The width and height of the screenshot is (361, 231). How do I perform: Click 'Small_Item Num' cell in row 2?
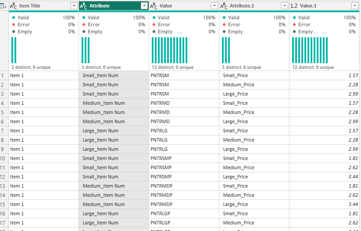click(114, 85)
